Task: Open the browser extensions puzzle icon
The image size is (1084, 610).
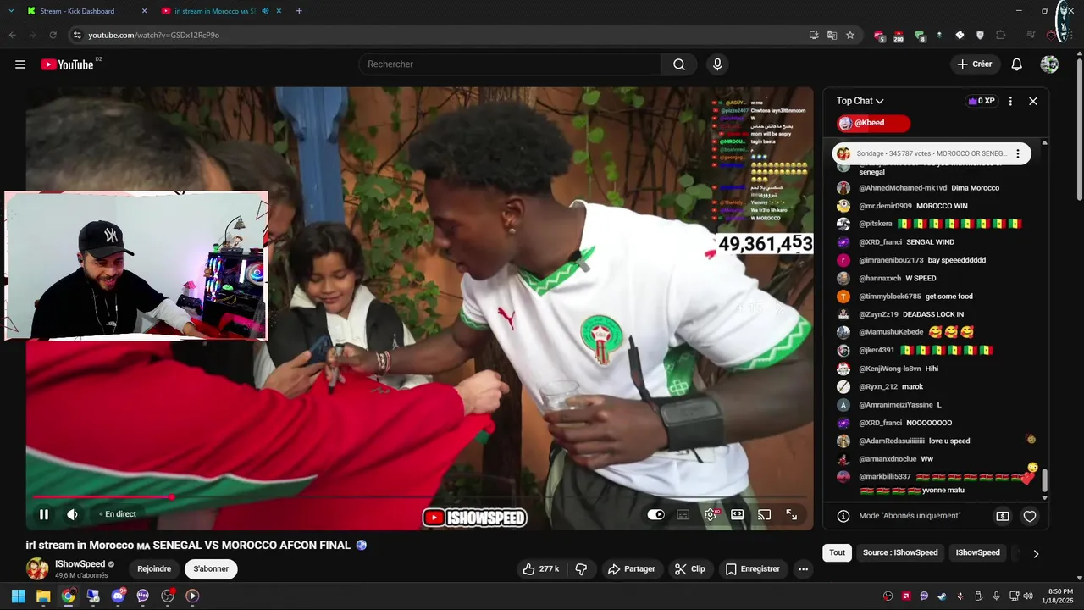Action: pos(1000,35)
